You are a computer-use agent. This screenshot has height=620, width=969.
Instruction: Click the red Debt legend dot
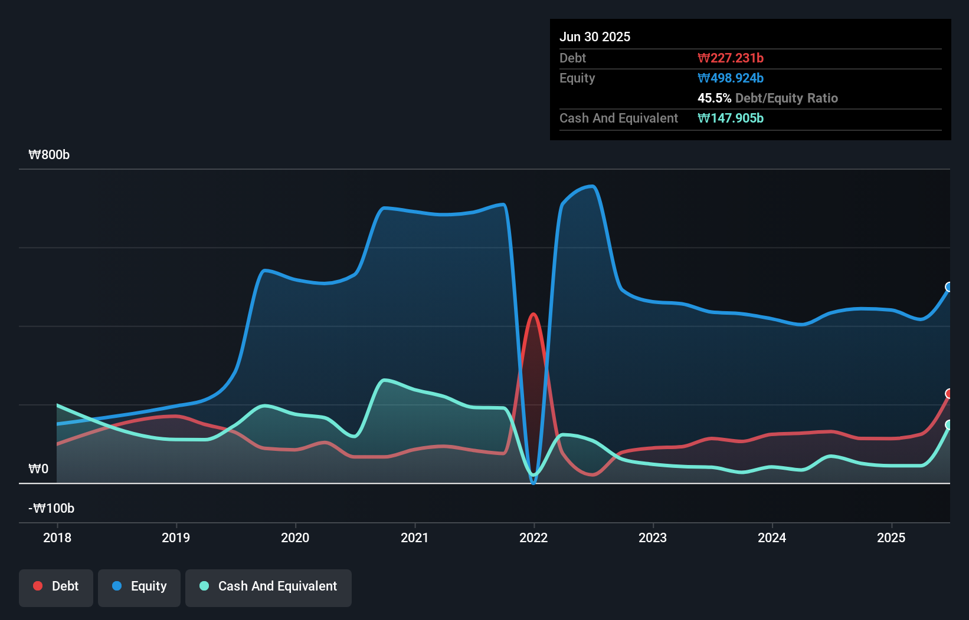click(37, 586)
